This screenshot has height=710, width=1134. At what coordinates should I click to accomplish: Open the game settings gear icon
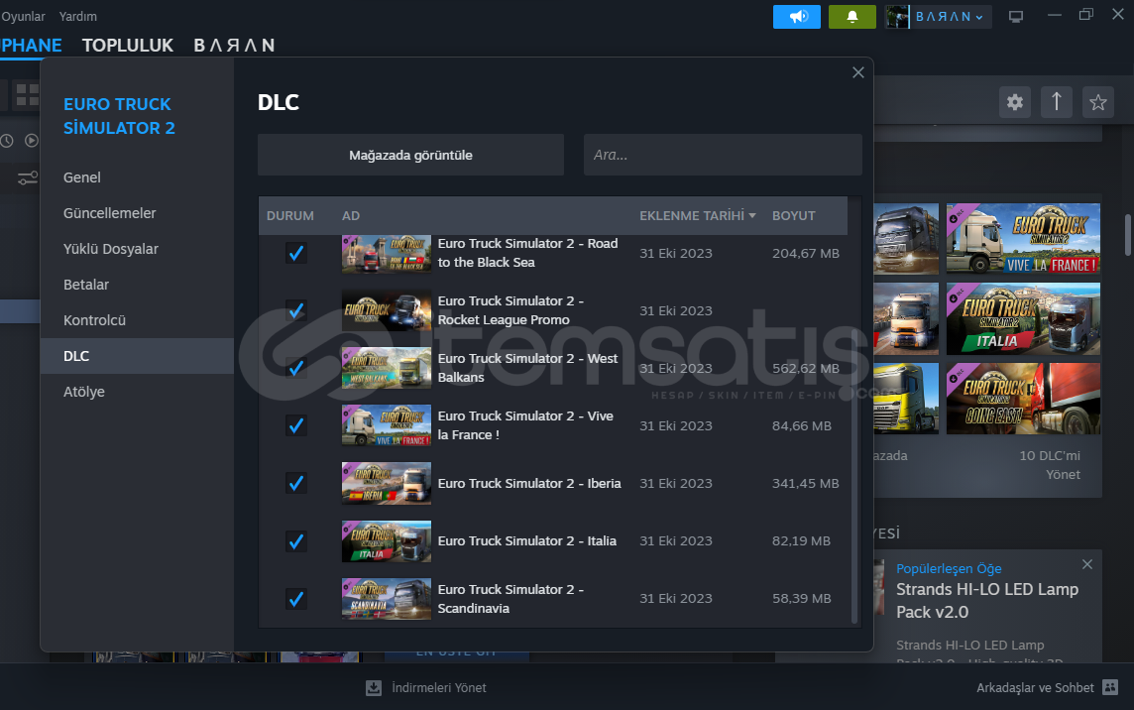tap(1015, 102)
